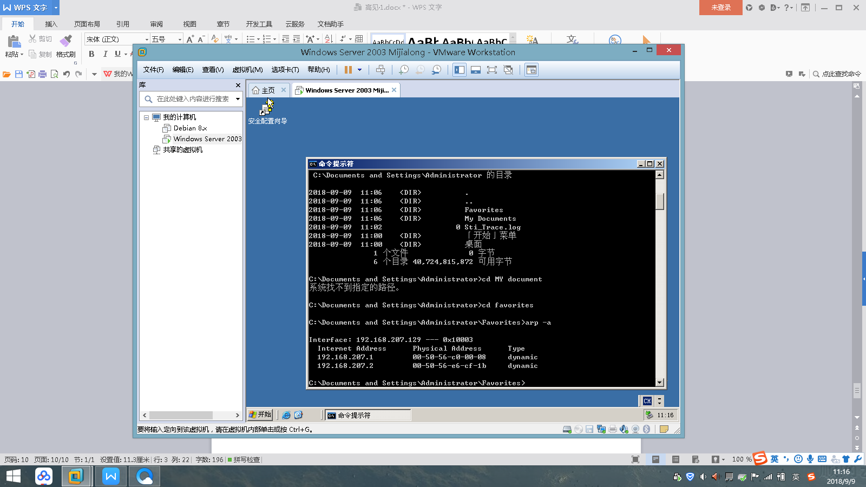Click the WPS 粘贴 paste icon
Screen dimensions: 866x487
(14, 42)
